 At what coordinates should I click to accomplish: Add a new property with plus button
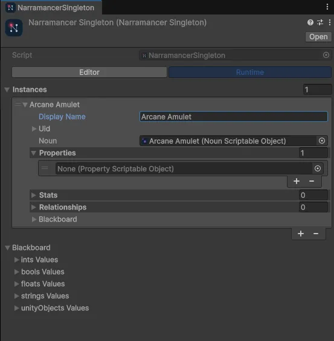point(297,181)
